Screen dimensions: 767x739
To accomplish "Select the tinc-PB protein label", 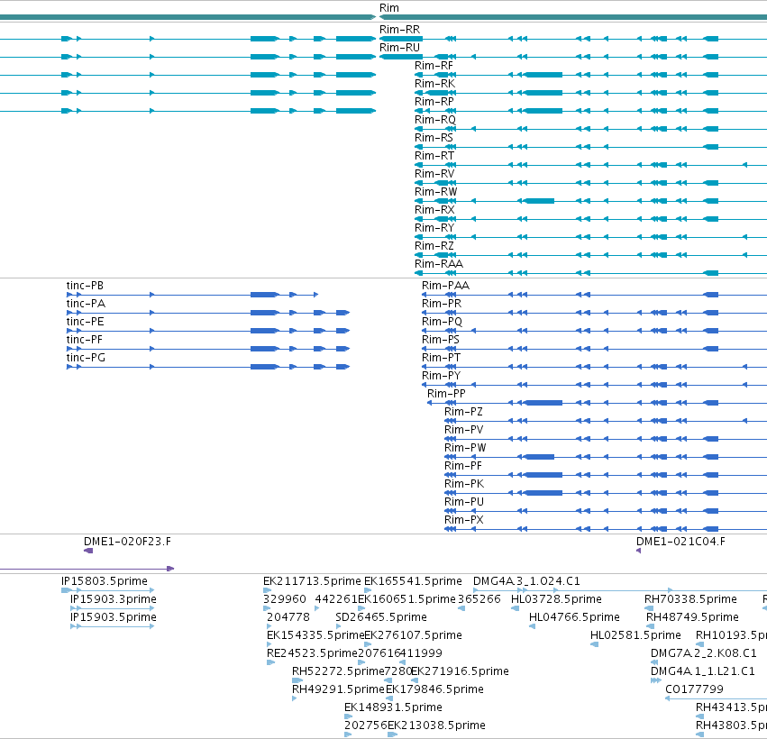I will pos(85,286).
